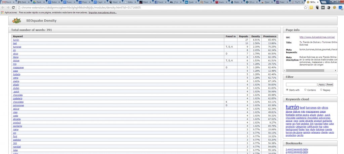Click 'pedidos' keyword in the table
Image resolution: width=344 pixels, height=154 pixels.
tap(17, 140)
